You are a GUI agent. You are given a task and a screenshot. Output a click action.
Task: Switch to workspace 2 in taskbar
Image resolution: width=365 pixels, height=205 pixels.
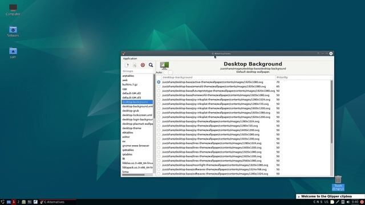point(18,202)
